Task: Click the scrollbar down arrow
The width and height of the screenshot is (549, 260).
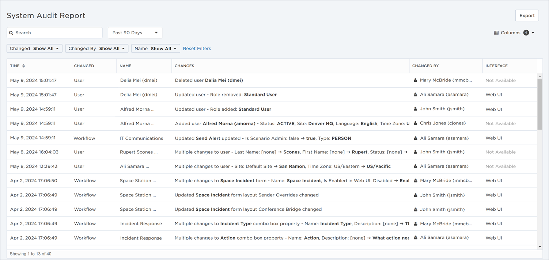Action: (x=540, y=247)
